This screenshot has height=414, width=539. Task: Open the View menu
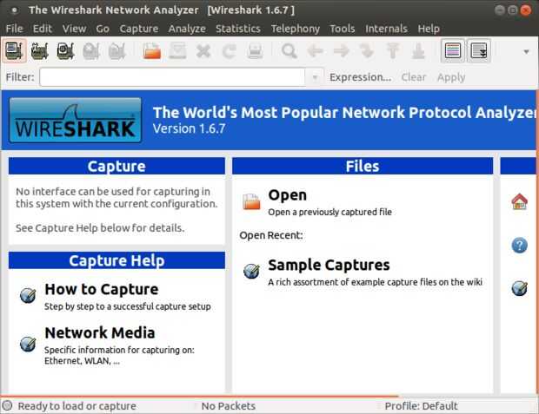[74, 29]
